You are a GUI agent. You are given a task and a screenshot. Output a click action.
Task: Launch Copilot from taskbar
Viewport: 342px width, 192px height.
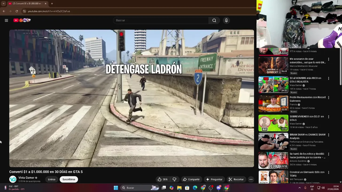pyautogui.click(x=172, y=188)
